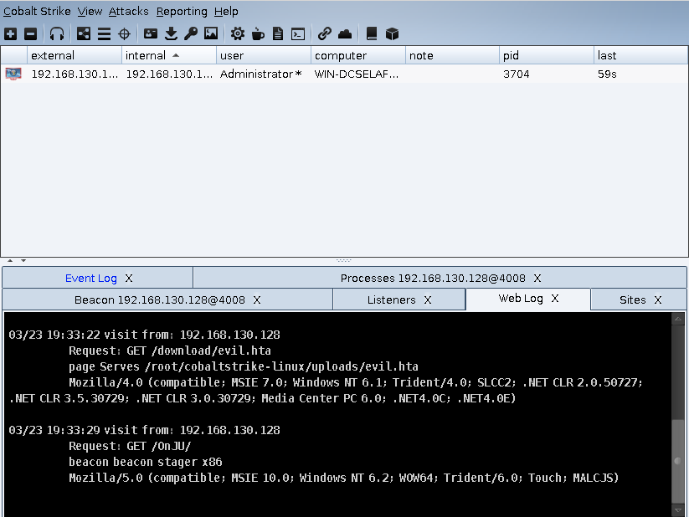Open downloaded files via download icon

171,33
